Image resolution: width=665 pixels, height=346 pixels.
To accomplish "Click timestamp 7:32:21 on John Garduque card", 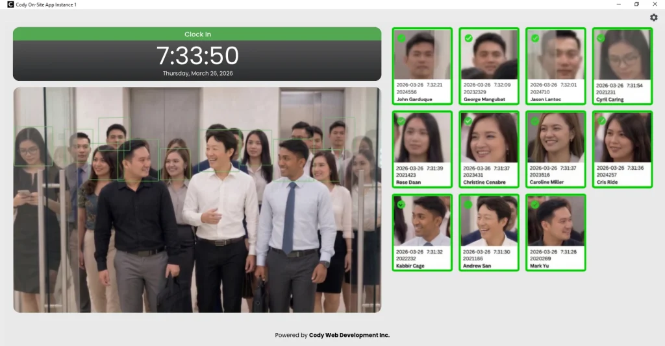I will tap(434, 85).
